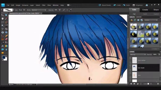The image size is (161, 90).
Task: Select the Eraser tool
Action: pyautogui.click(x=6, y=39)
